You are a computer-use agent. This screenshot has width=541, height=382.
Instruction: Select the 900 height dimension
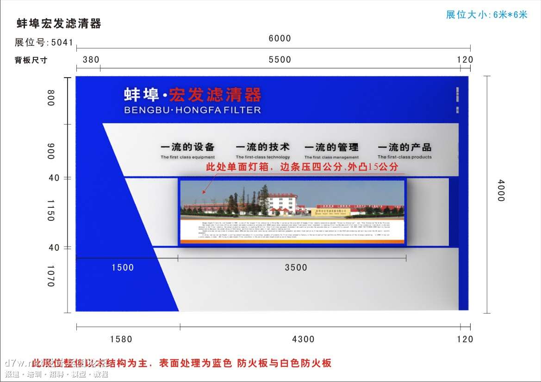[51, 151]
